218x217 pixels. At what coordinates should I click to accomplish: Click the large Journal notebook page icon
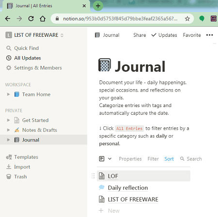tap(105, 65)
